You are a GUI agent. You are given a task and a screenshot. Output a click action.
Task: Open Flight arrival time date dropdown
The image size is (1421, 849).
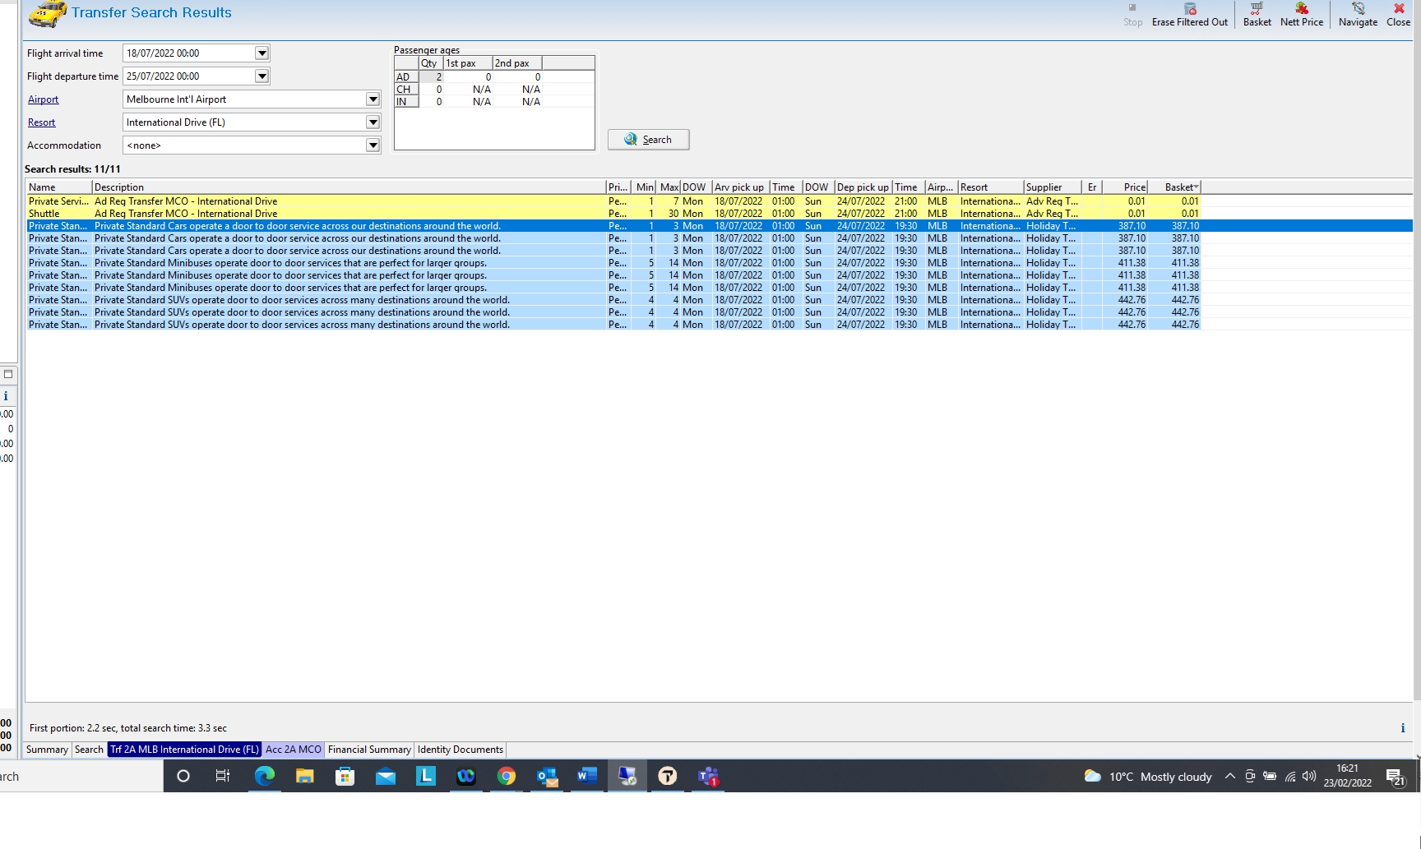(x=262, y=53)
